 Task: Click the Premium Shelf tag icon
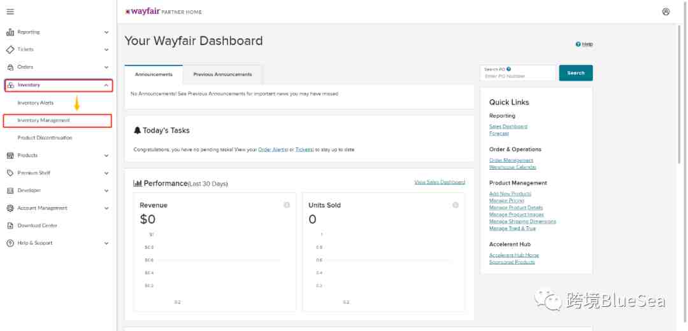pyautogui.click(x=10, y=173)
